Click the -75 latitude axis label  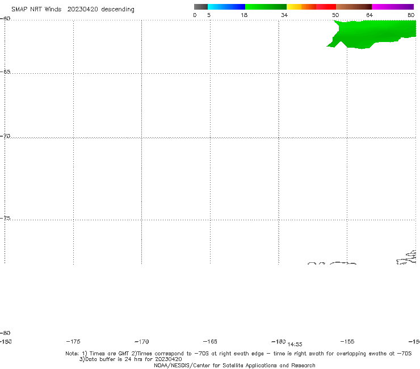(5, 218)
